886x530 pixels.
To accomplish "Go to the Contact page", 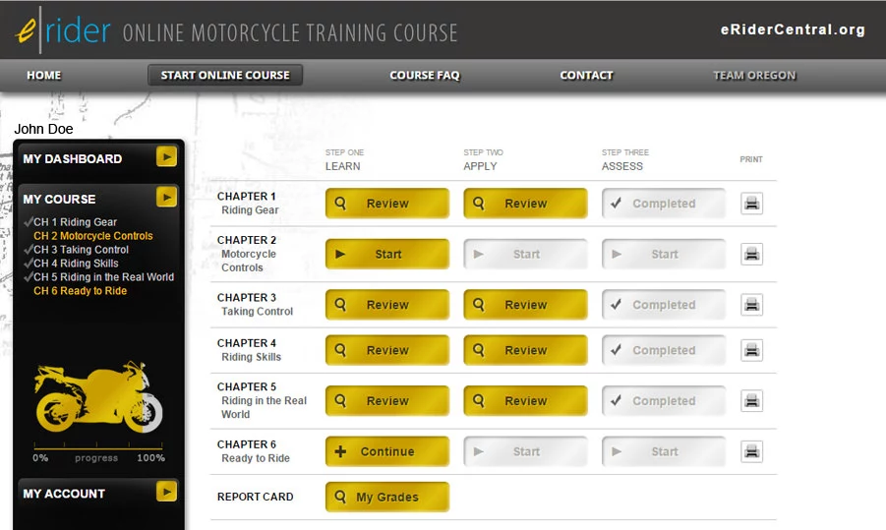I will tap(586, 76).
